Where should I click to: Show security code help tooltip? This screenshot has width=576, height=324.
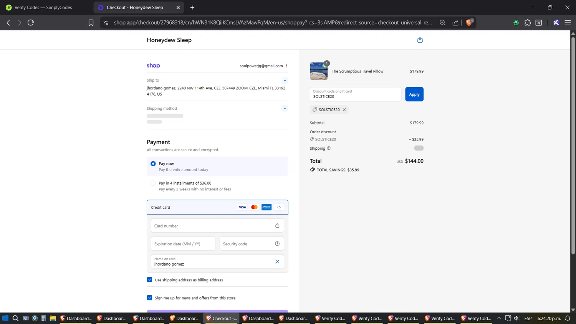(x=277, y=244)
